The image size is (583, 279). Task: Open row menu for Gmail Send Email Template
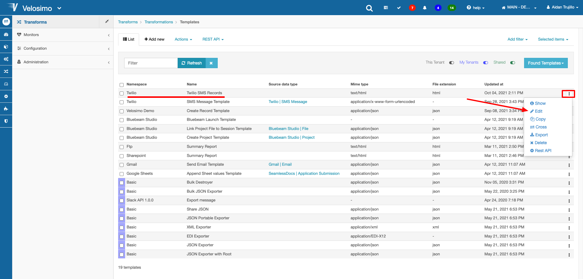point(569,165)
